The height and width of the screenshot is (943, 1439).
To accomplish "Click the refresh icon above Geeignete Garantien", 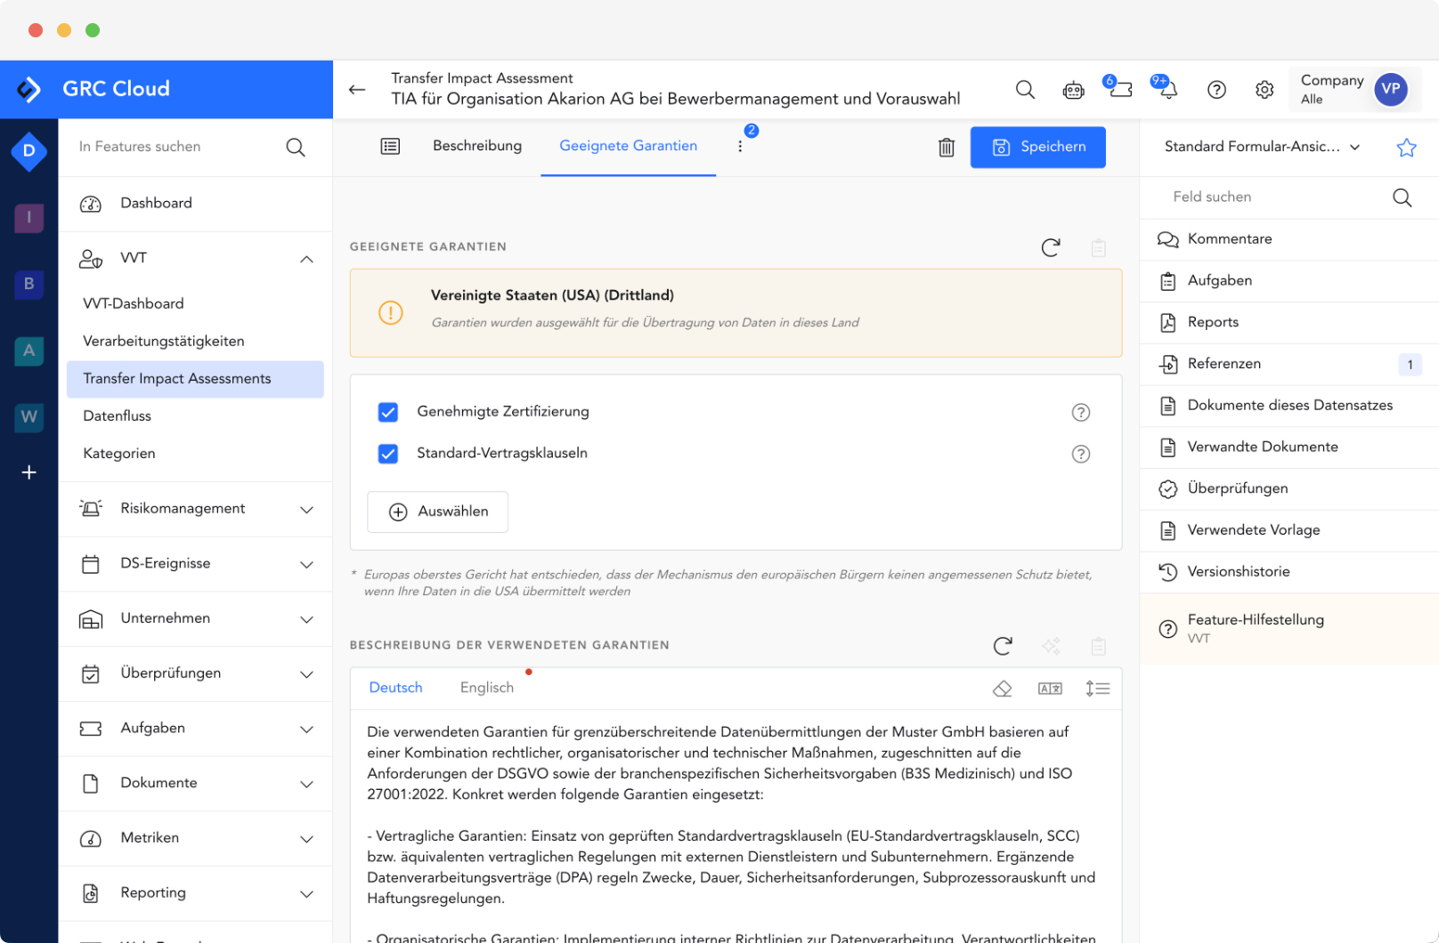I will click(x=1051, y=248).
